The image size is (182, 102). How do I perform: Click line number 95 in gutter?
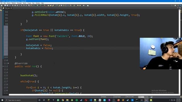tap(7, 15)
